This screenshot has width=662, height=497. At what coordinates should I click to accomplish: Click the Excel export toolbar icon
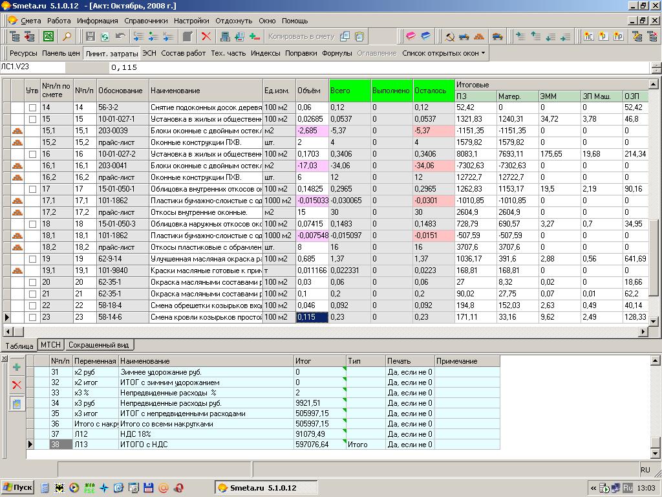48,36
